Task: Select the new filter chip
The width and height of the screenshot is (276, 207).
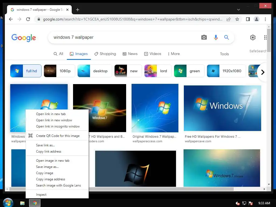Action: (x=128, y=71)
